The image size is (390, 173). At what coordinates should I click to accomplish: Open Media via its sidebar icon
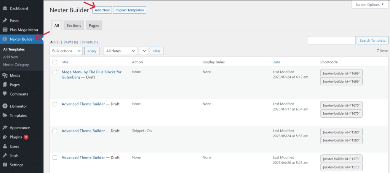pos(5,75)
